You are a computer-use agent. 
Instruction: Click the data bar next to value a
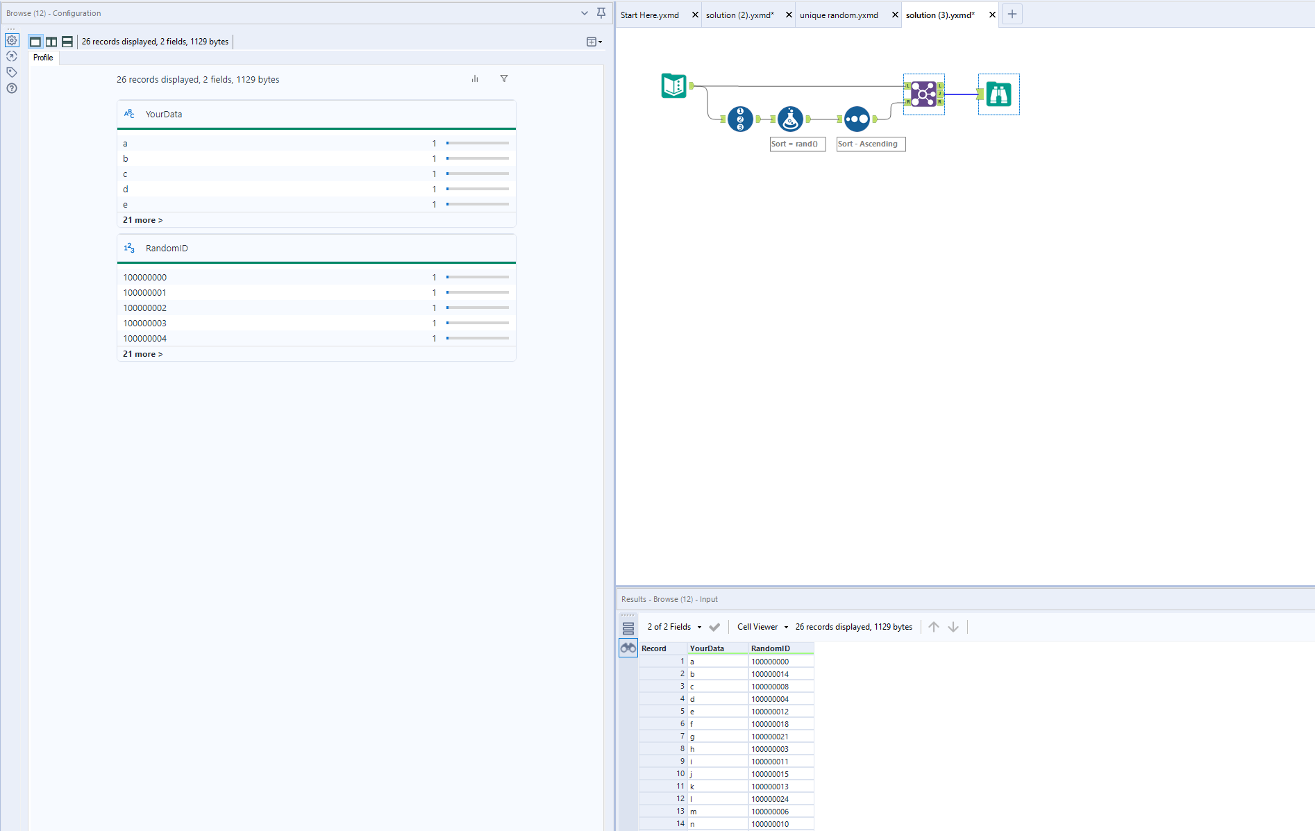point(477,143)
